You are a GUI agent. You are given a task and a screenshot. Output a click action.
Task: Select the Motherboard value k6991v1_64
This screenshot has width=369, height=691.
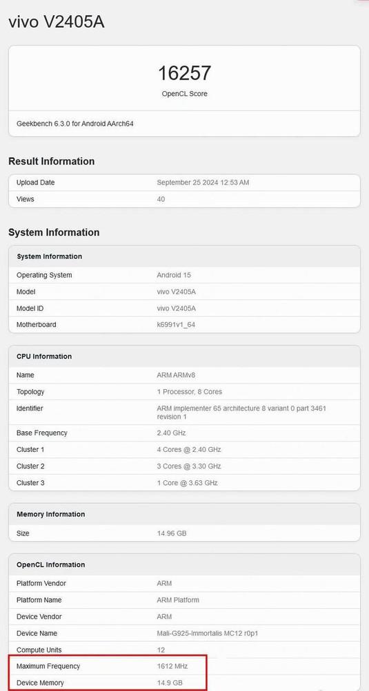coord(176,325)
